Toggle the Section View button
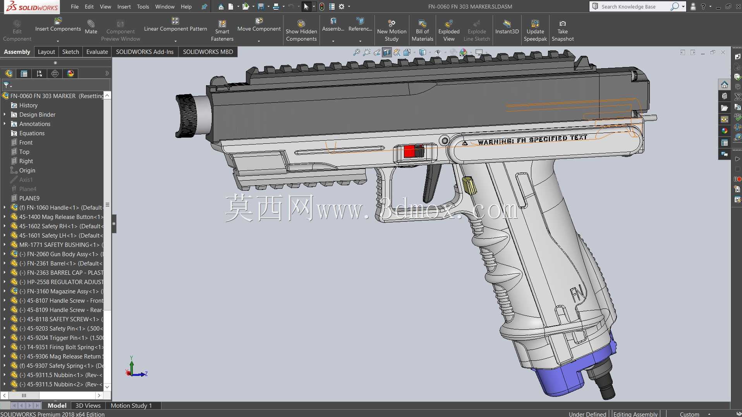 coord(387,52)
